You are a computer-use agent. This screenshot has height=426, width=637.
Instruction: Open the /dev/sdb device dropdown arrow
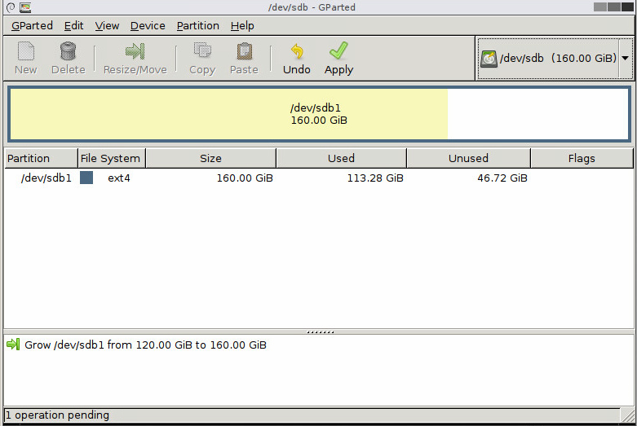point(625,59)
